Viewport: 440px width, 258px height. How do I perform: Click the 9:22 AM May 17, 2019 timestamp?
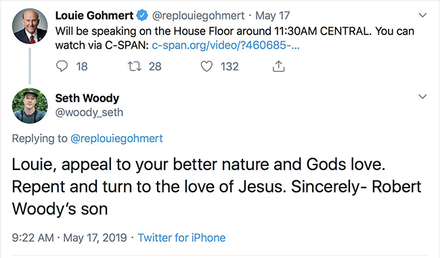click(x=69, y=238)
